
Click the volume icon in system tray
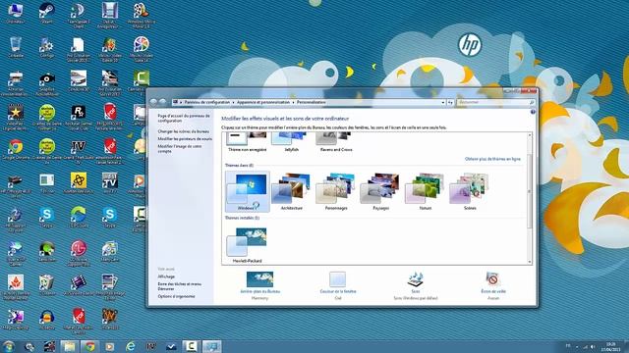[x=593, y=347]
